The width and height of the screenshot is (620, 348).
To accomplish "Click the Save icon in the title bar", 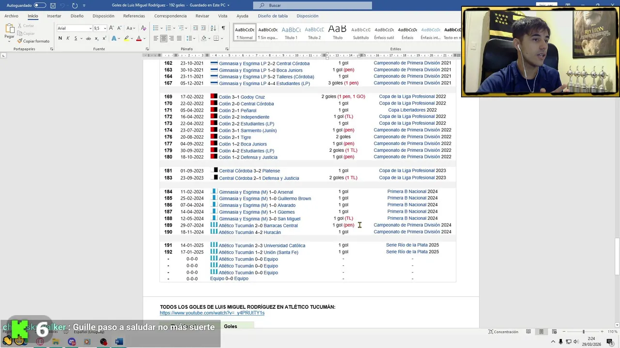I will pyautogui.click(x=53, y=5).
